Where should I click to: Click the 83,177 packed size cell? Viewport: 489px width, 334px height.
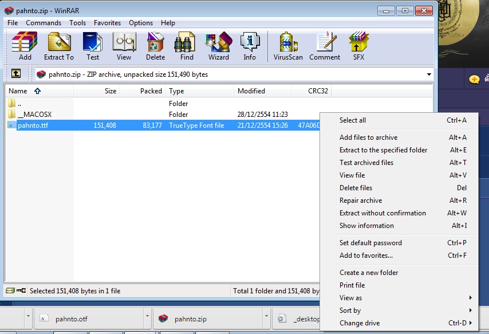pyautogui.click(x=152, y=125)
